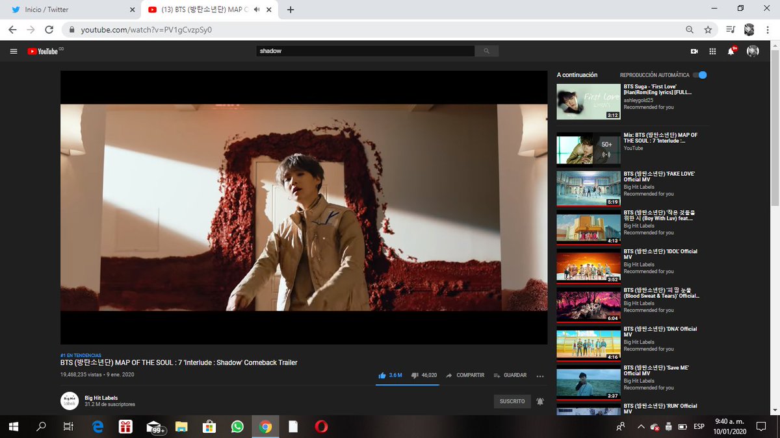The height and width of the screenshot is (438, 780).
Task: Open the Windows action center
Action: [761, 426]
